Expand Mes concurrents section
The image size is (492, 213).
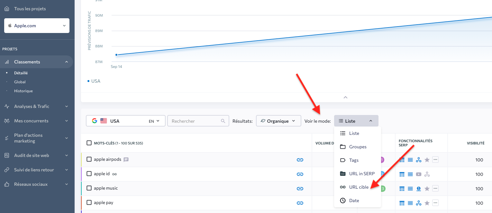coord(66,121)
